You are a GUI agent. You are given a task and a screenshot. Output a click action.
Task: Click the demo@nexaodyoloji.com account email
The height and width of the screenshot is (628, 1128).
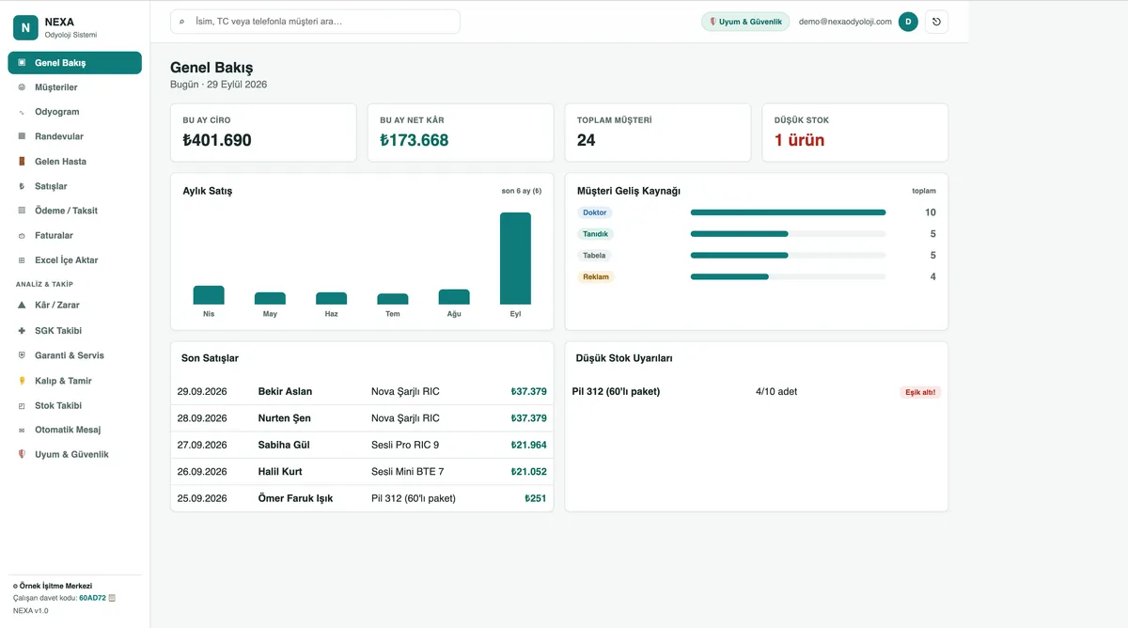845,22
